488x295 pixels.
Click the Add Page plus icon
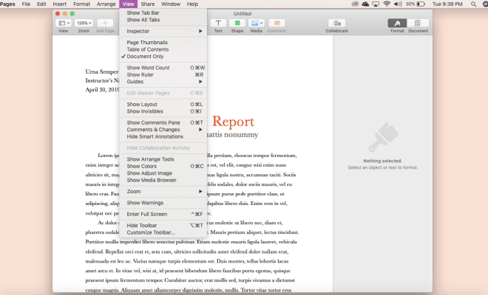(x=105, y=23)
